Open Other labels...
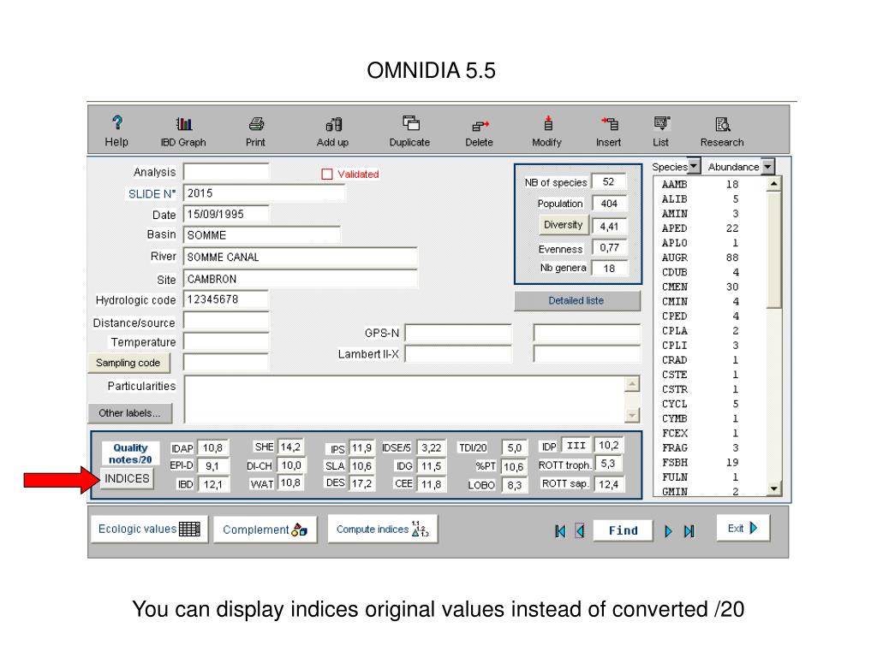Screen dimensions: 877x657 [130, 413]
